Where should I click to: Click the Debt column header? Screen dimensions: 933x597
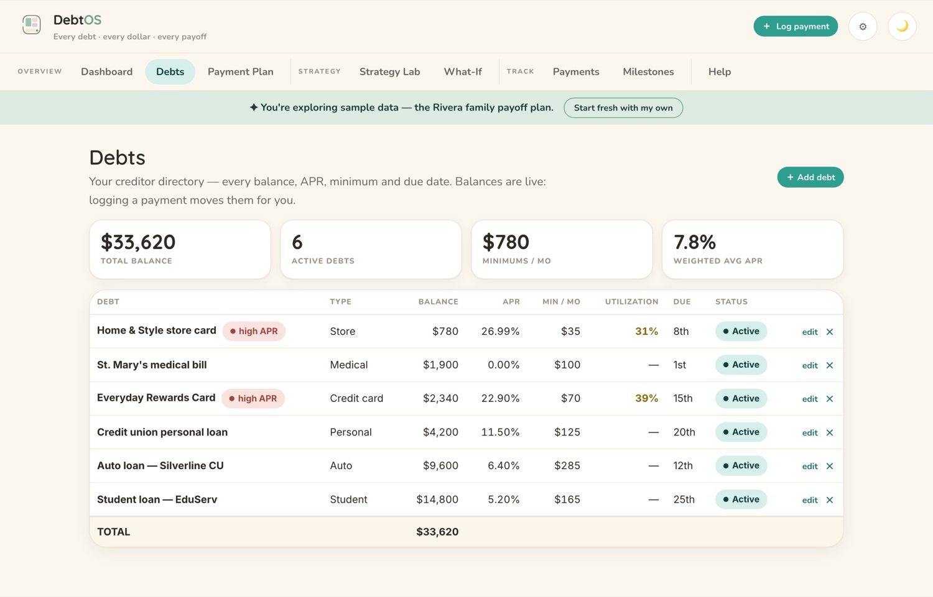tap(108, 302)
